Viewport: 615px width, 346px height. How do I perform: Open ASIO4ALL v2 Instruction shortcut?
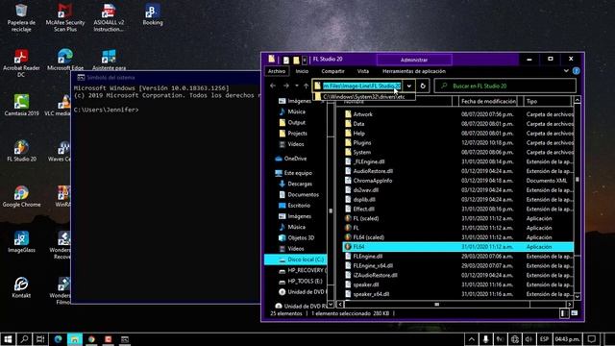tap(109, 17)
